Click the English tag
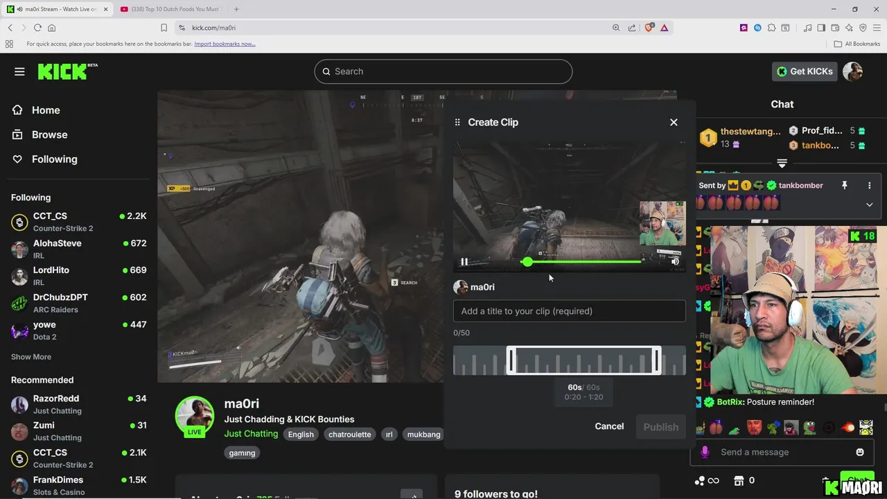 click(301, 435)
